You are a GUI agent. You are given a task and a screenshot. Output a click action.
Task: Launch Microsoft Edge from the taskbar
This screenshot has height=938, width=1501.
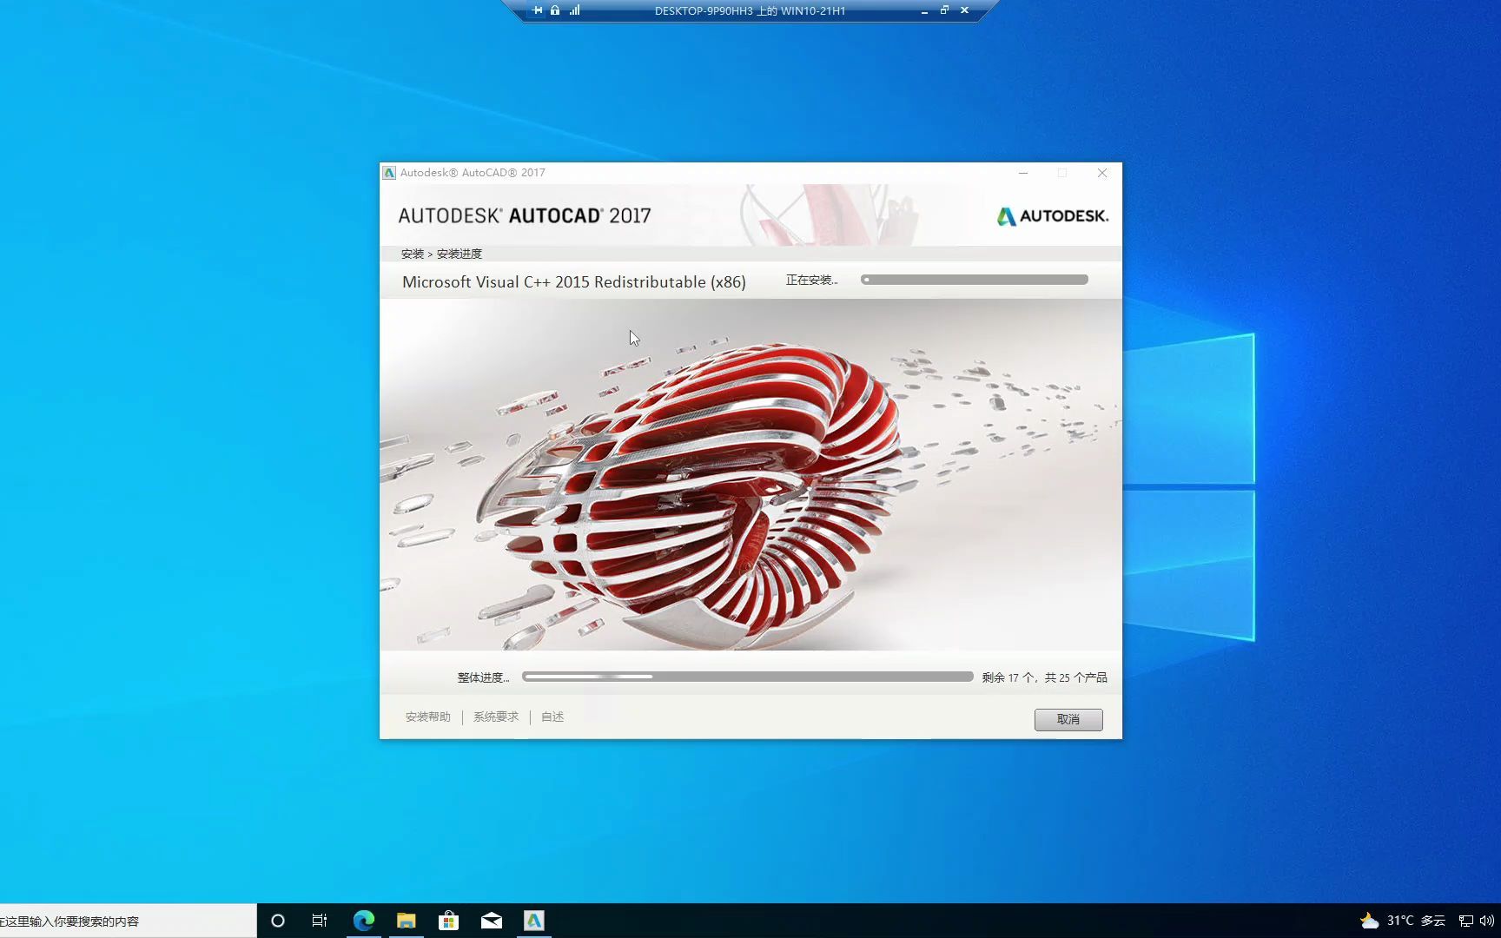363,921
